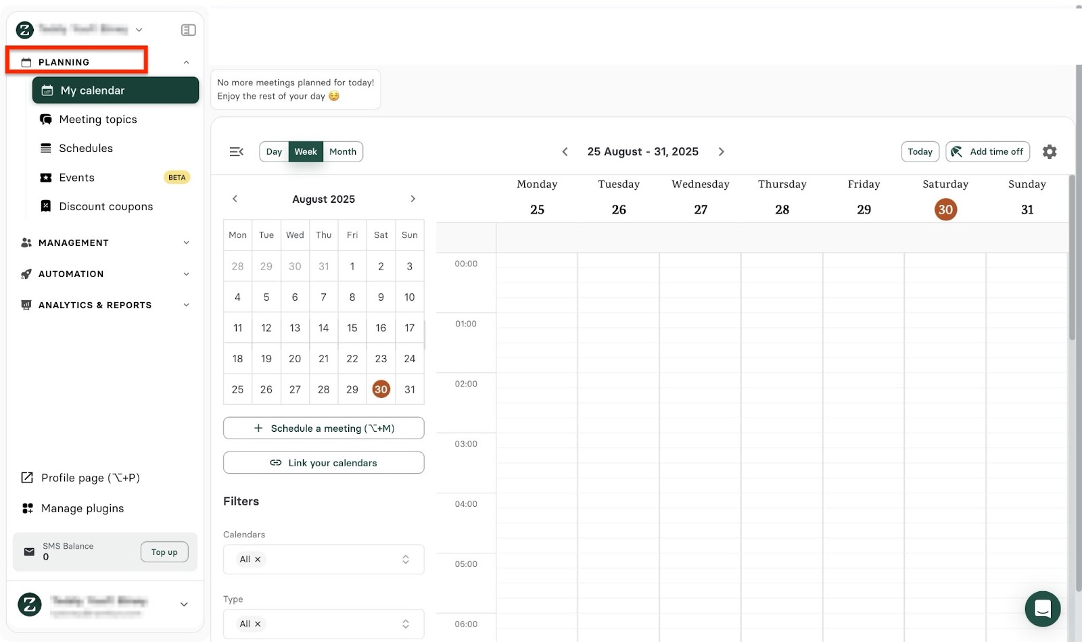Go to previous month in mini calendar
1082x642 pixels.
tap(235, 199)
